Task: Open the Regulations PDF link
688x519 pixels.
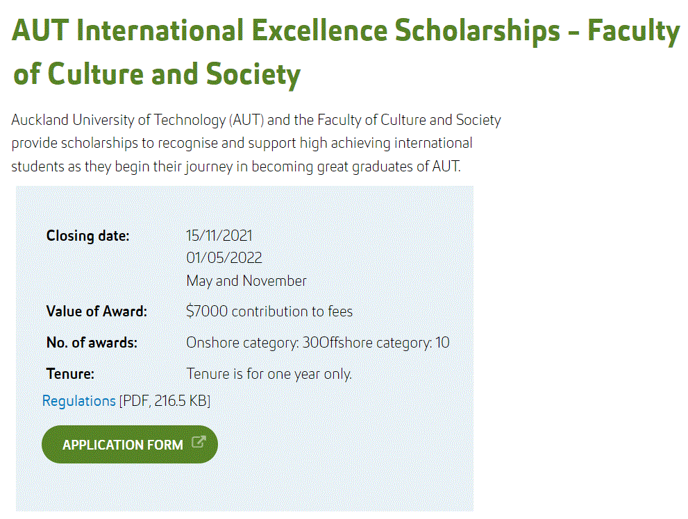Action: 78,401
